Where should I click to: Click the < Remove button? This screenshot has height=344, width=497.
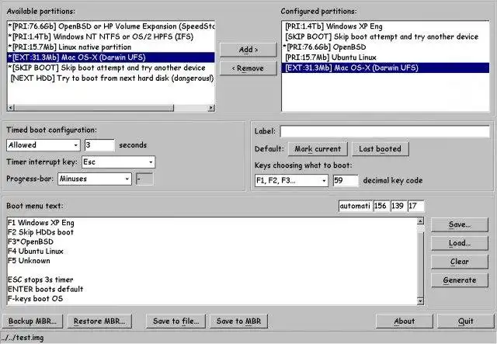248,68
